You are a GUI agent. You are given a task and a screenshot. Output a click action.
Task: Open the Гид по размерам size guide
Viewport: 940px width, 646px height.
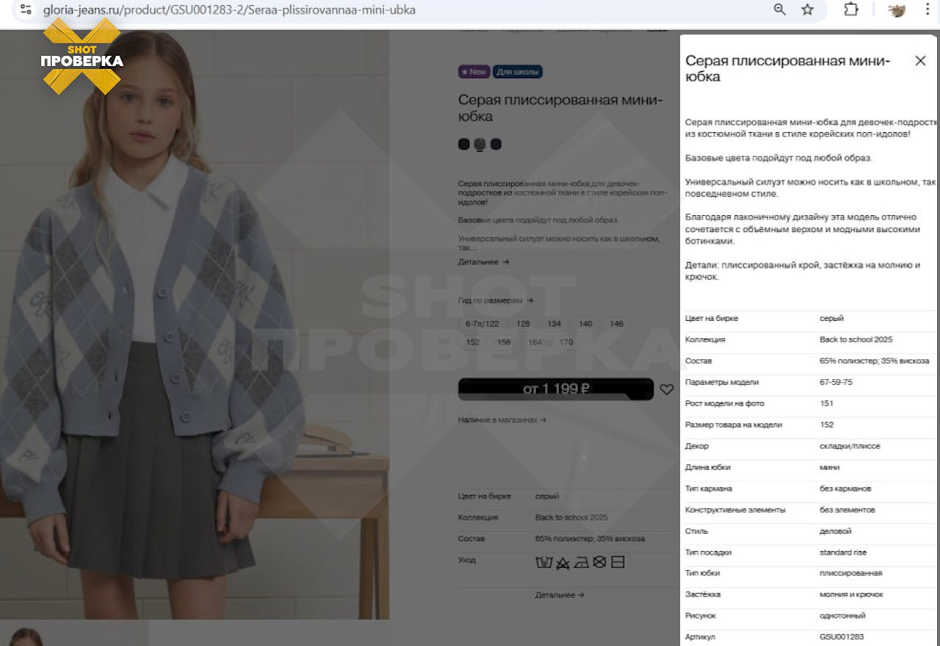pos(496,300)
